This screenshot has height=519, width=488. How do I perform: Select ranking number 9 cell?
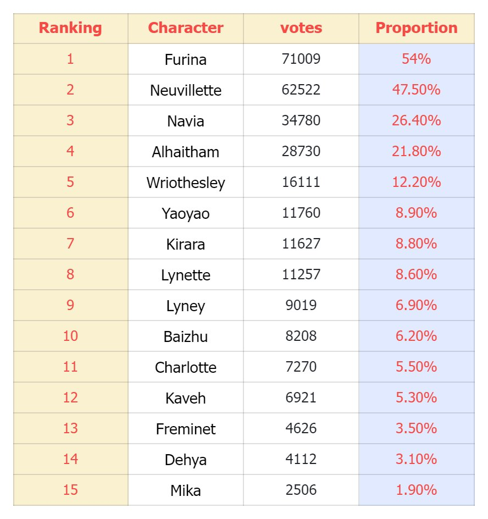(x=70, y=305)
